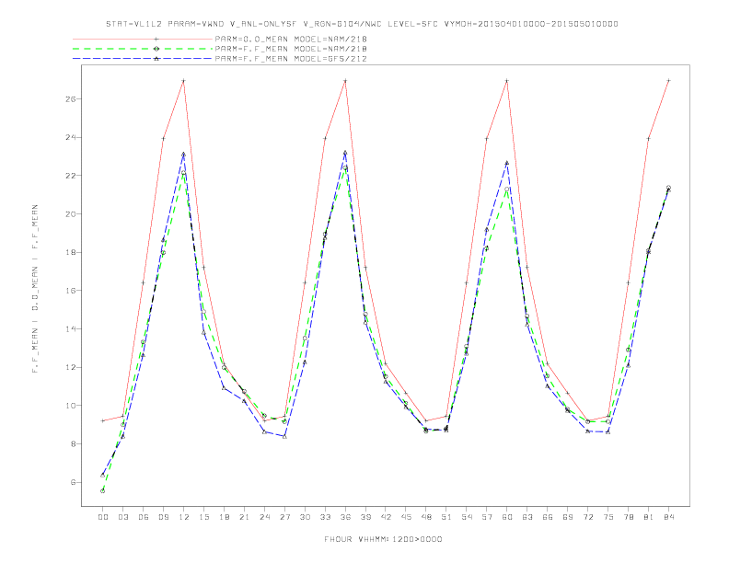Viewport: 729px width, 563px height.
Task: Click x-axis tick label 66
Action: [x=548, y=517]
